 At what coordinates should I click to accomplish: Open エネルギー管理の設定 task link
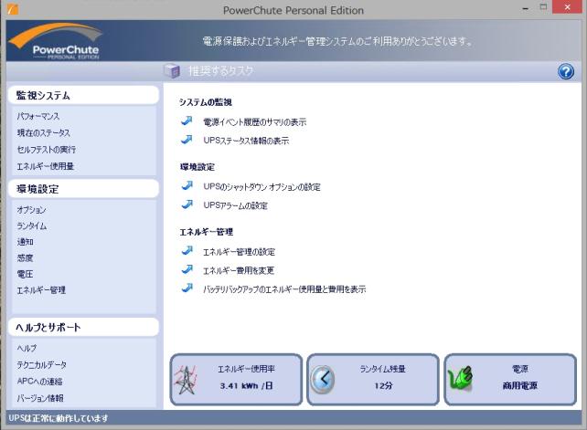[x=239, y=252]
